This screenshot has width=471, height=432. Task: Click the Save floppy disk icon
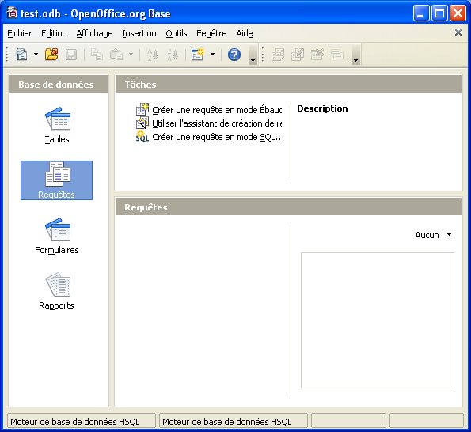point(71,55)
